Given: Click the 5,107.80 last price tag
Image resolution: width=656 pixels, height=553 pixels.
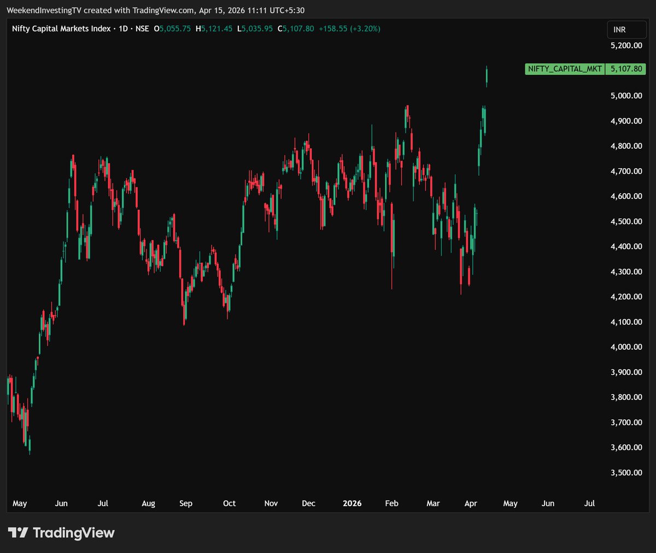Looking at the screenshot, I should (x=626, y=69).
